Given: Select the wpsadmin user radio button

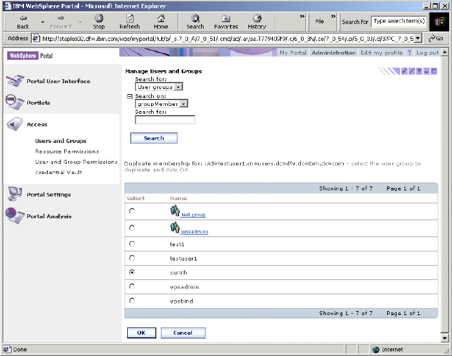Looking at the screenshot, I should point(132,286).
